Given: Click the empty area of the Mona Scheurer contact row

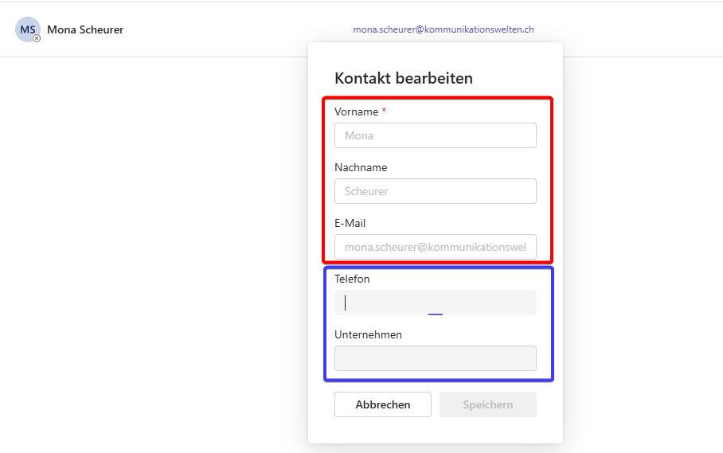Looking at the screenshot, I should click(223, 30).
